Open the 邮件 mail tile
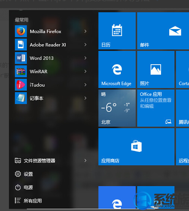Viewport: 189px width, 211px height. pyautogui.click(x=163, y=31)
